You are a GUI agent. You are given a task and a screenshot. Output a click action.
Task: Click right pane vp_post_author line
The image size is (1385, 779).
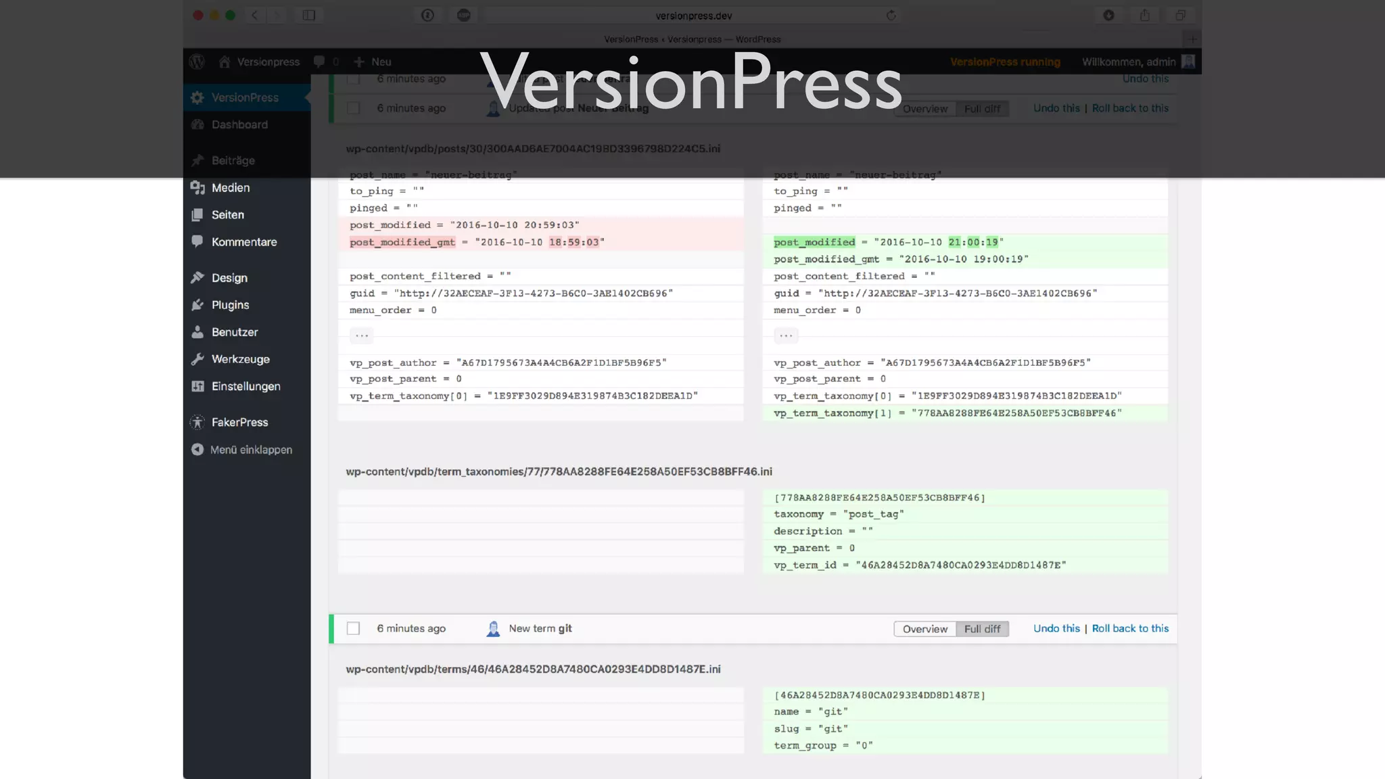(x=965, y=363)
